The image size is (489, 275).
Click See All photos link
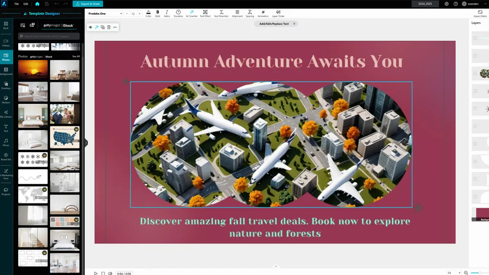tap(76, 56)
